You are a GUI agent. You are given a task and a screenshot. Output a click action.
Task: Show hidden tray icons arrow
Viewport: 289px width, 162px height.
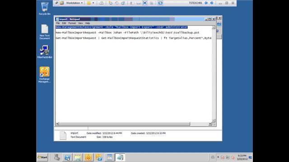(218, 157)
